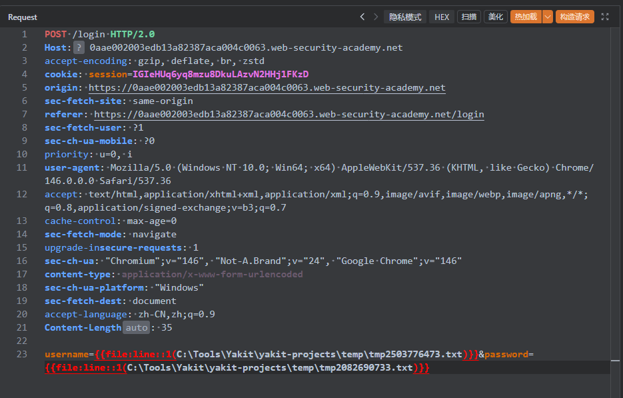Go to the previous request with left chevron
This screenshot has height=398, width=623.
pyautogui.click(x=362, y=17)
